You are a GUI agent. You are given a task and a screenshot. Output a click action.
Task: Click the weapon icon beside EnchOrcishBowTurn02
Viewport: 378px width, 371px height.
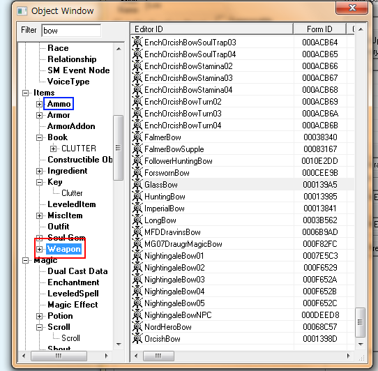tap(137, 102)
